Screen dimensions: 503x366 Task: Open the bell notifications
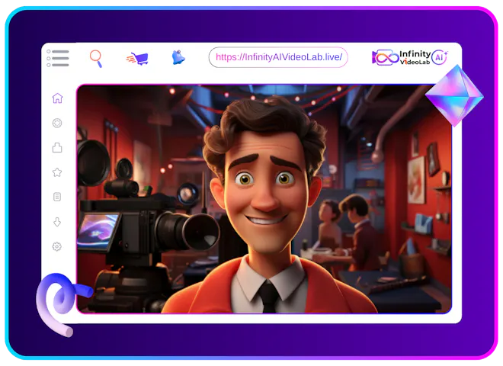click(178, 57)
